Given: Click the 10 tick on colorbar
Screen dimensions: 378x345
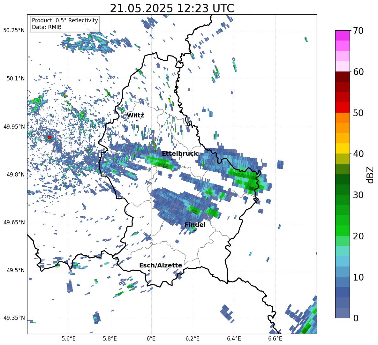Looking at the screenshot, I should click(358, 277).
